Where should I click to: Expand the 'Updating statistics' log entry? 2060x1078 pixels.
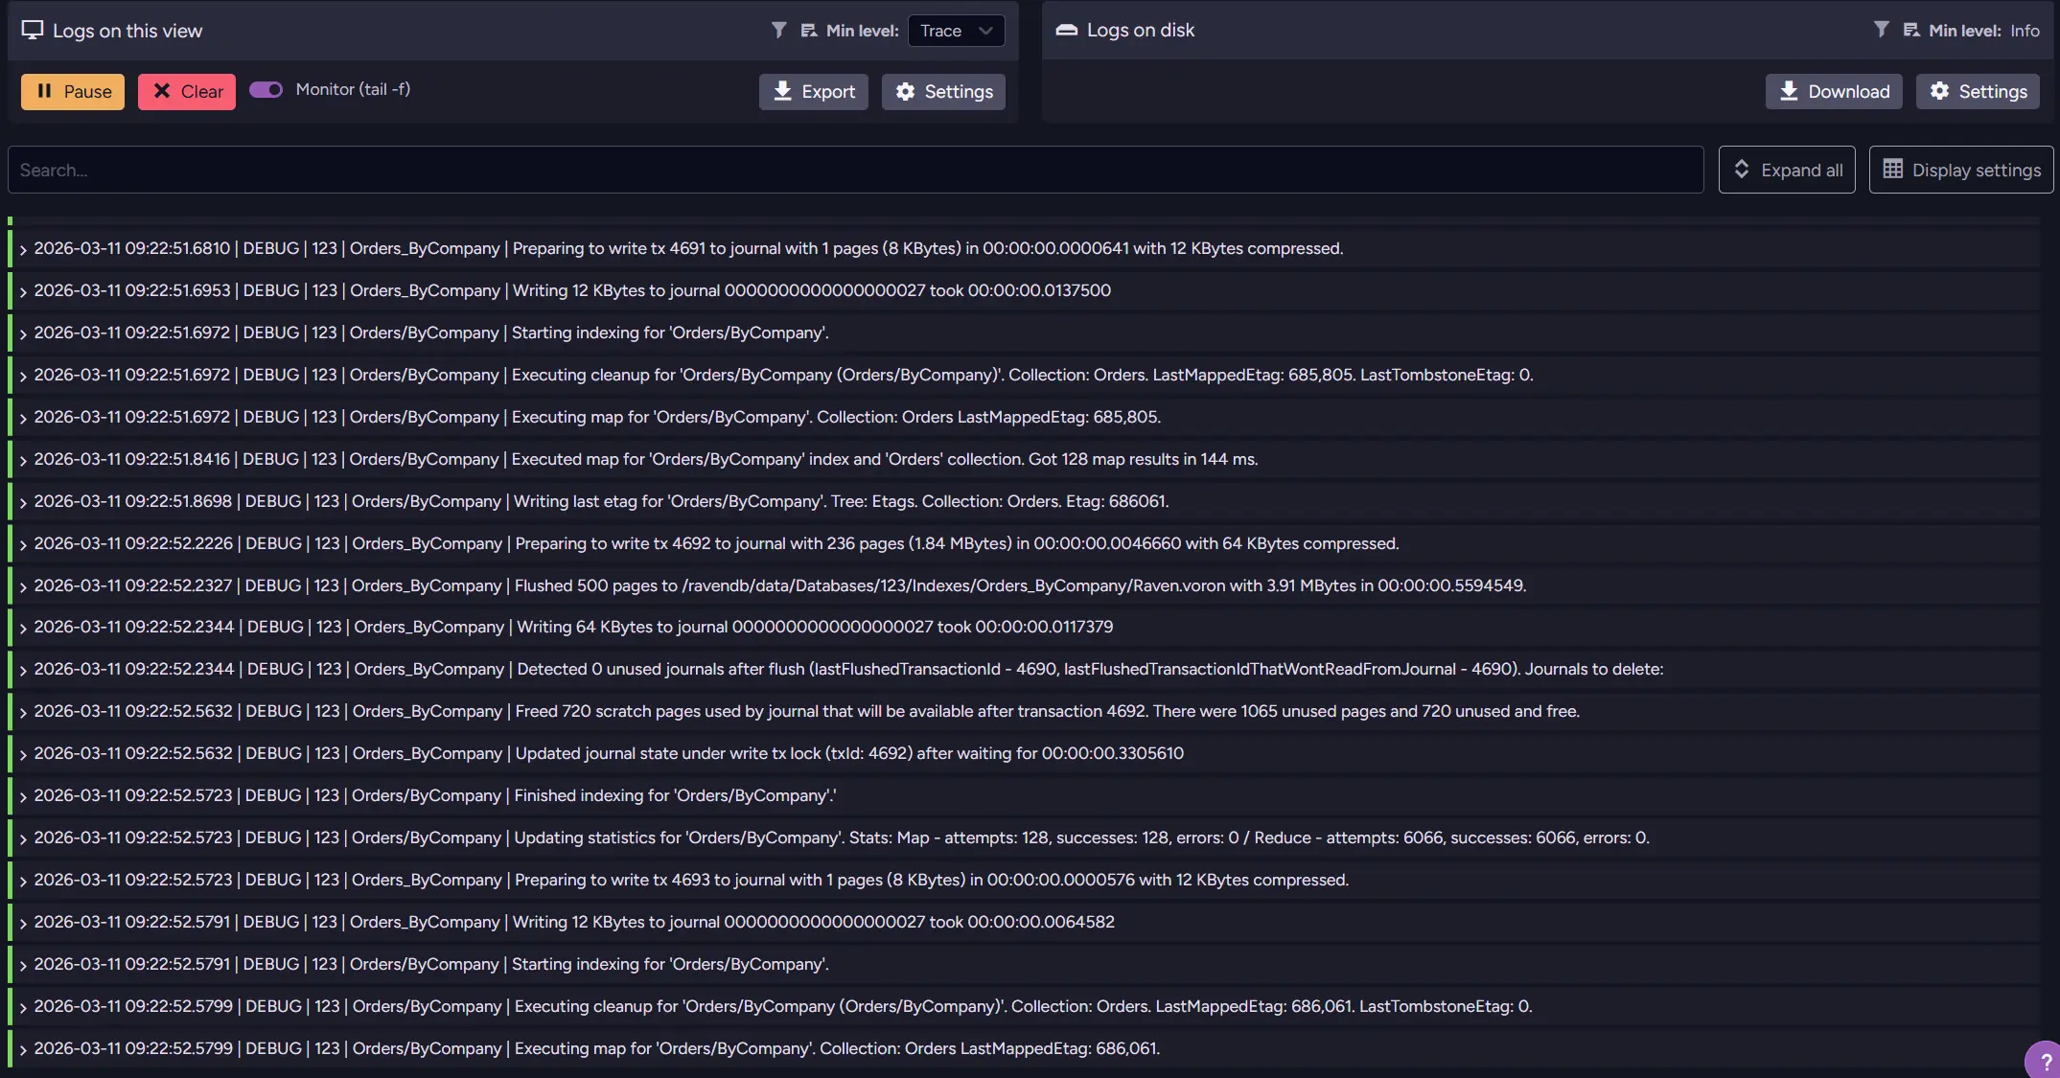[23, 838]
